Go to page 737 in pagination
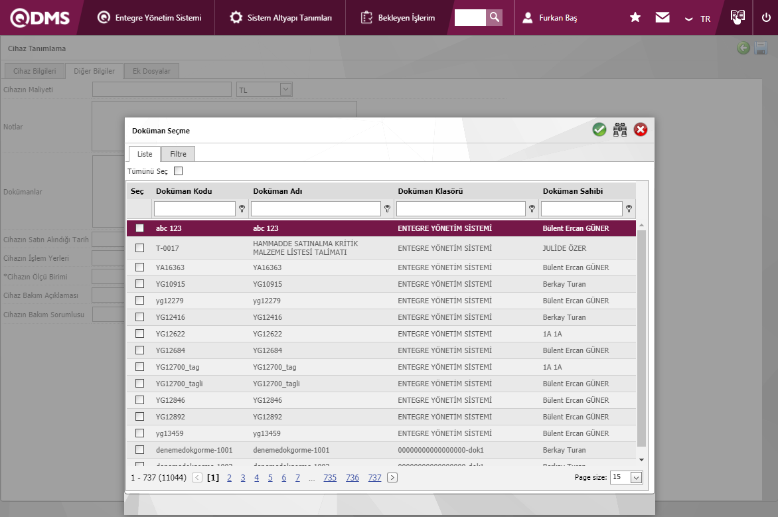Viewport: 778px width, 517px height. [x=374, y=478]
